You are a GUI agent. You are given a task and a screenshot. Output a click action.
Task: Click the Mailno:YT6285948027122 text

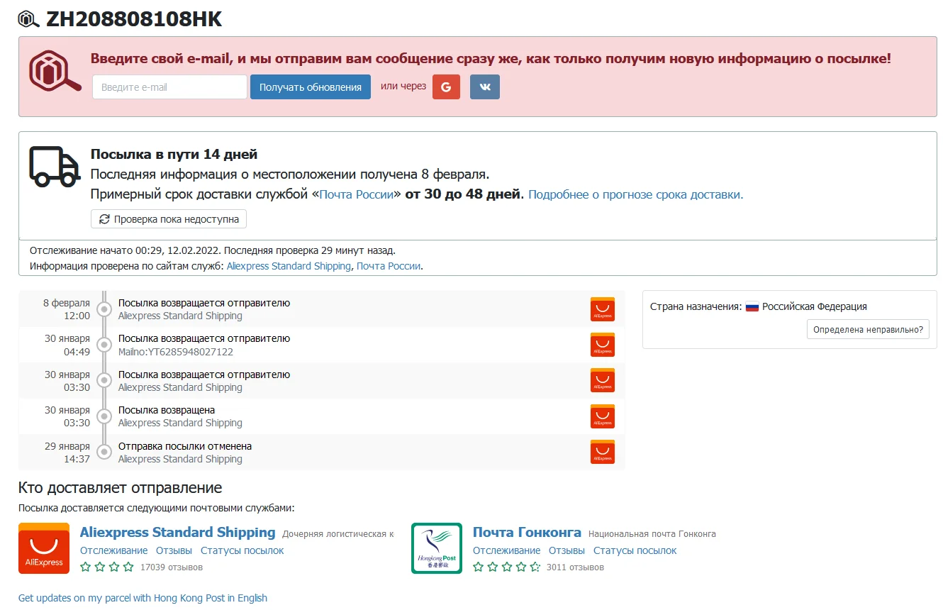[x=176, y=352]
